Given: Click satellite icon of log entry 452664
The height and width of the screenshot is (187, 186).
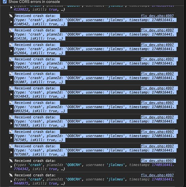Looking at the screenshot, I should click(x=11, y=45).
